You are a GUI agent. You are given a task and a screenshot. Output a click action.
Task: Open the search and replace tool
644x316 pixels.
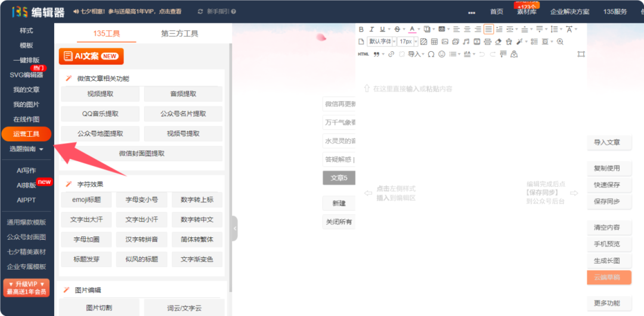point(560,42)
